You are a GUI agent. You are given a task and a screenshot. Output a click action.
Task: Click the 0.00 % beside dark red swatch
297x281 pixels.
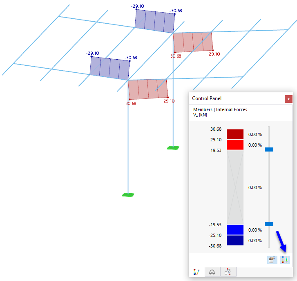click(255, 134)
